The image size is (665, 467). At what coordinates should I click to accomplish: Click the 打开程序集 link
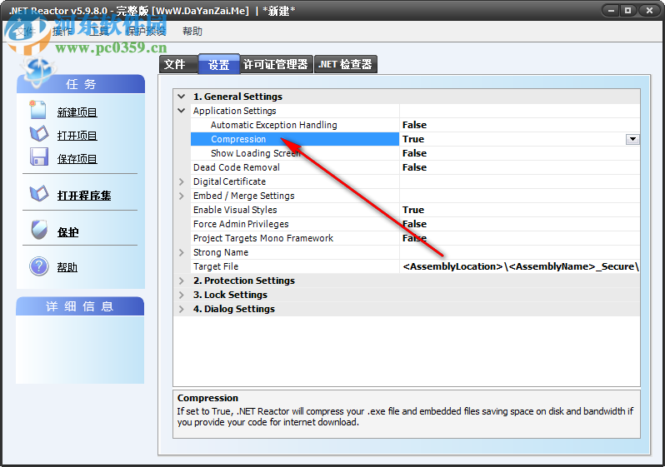(x=84, y=196)
